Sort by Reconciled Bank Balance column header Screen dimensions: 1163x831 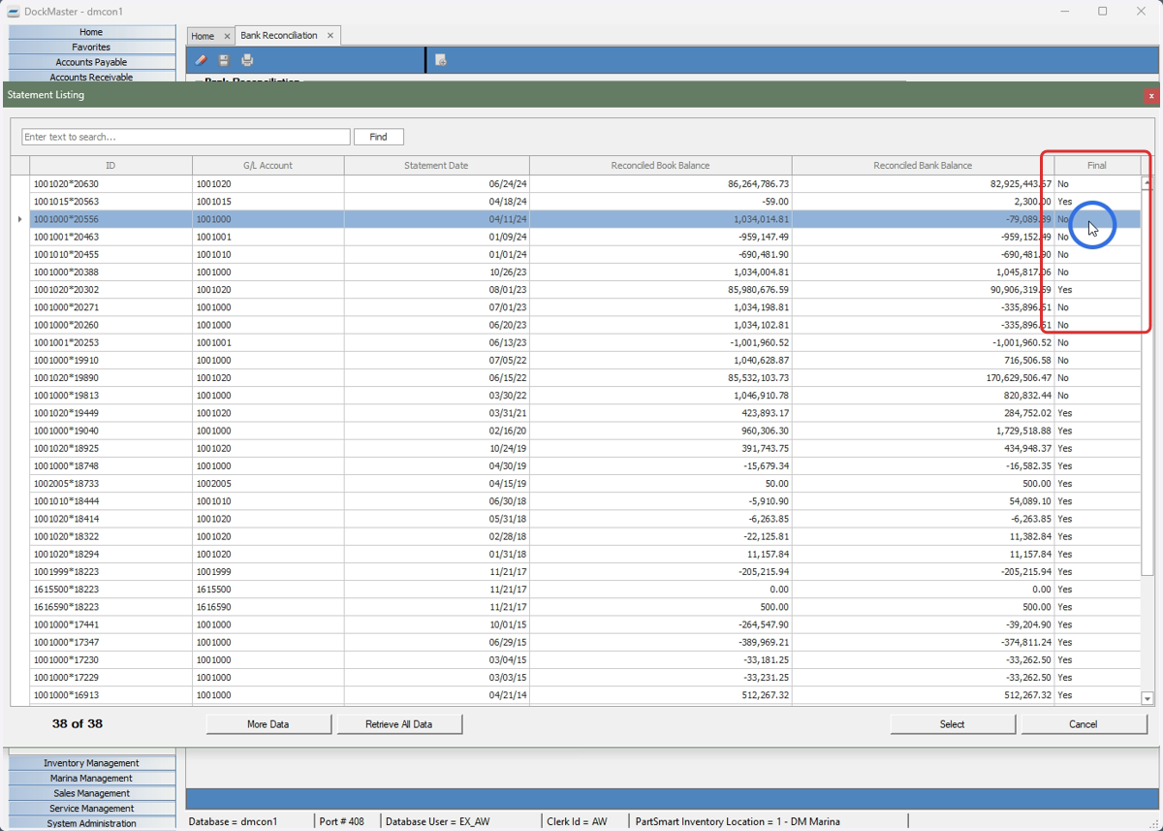pyautogui.click(x=923, y=165)
